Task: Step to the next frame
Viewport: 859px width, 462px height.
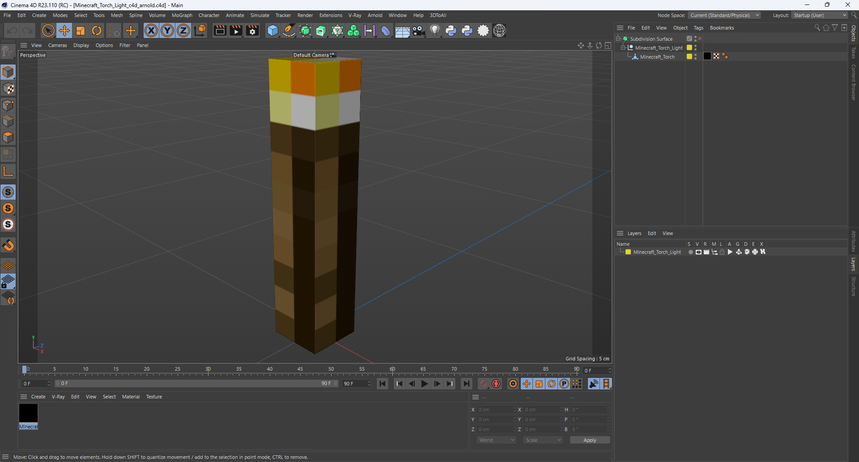Action: [x=437, y=384]
